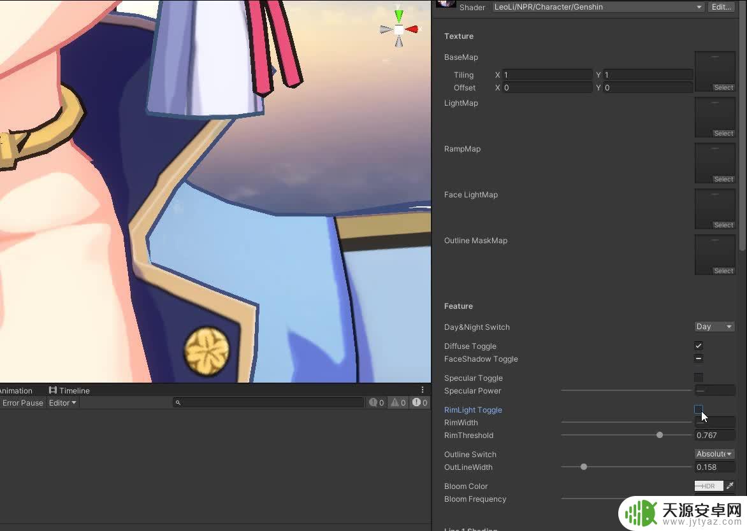Screen dimensions: 747x531
Task: Click the console search field
Action: point(268,402)
